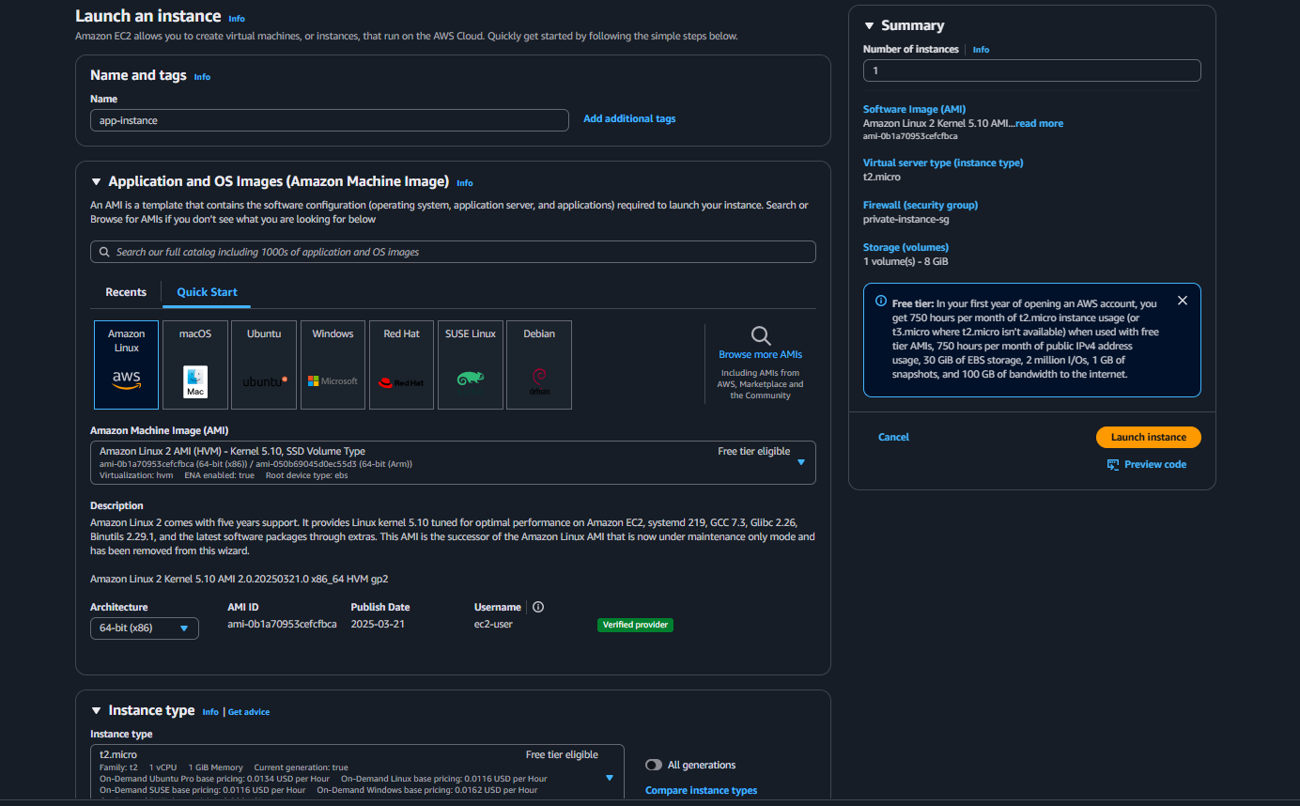Click Free tier eligible label in AMI dropdown
The image size is (1300, 806).
coord(753,451)
